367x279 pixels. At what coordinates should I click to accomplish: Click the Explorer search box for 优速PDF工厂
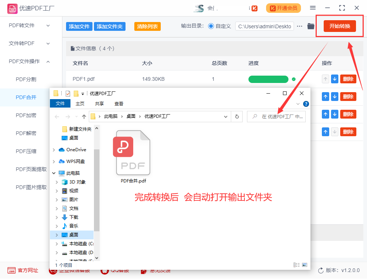(276, 117)
